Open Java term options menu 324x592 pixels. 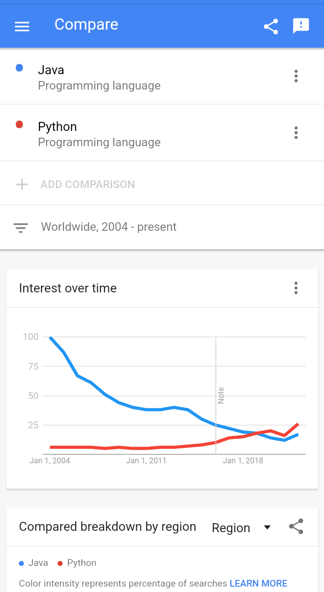click(296, 76)
